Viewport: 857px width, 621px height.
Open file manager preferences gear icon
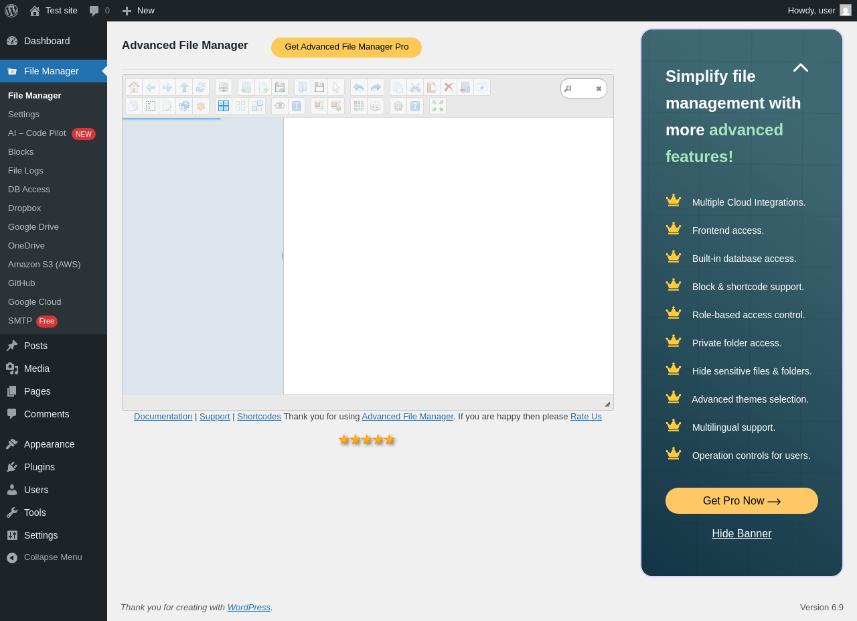[x=398, y=106]
